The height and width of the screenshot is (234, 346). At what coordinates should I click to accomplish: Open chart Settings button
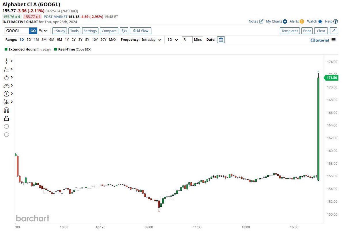(90, 31)
